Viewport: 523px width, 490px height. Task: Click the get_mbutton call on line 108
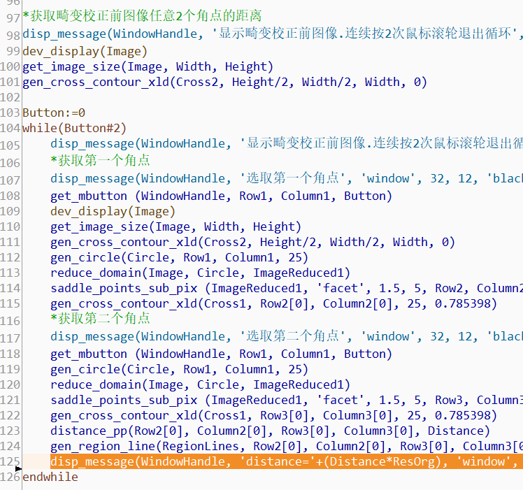(221, 196)
